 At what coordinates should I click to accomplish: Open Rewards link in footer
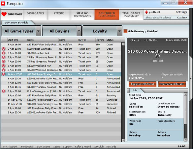111,147
